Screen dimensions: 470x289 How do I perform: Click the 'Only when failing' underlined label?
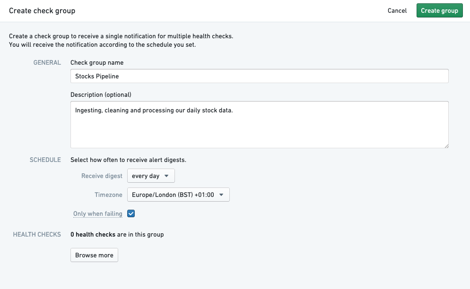(x=98, y=214)
